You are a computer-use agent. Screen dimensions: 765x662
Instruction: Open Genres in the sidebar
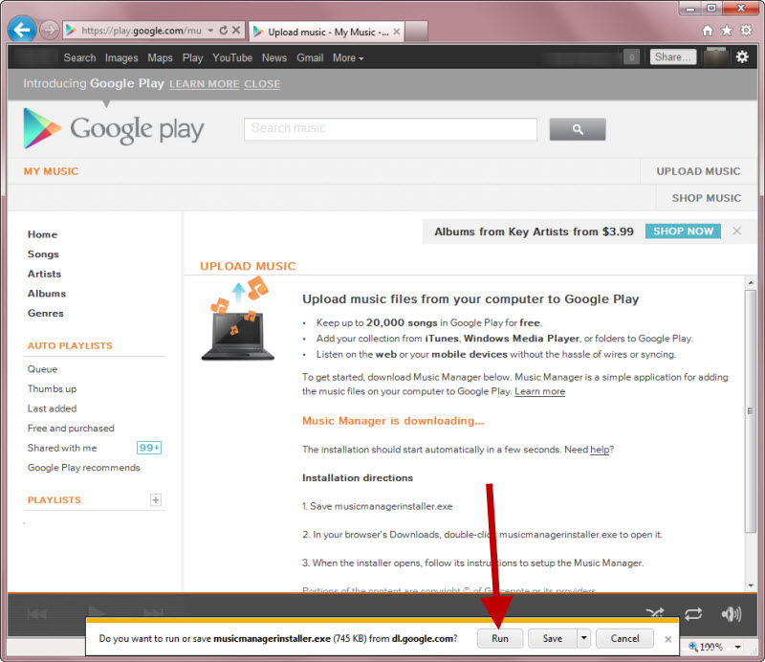[45, 313]
